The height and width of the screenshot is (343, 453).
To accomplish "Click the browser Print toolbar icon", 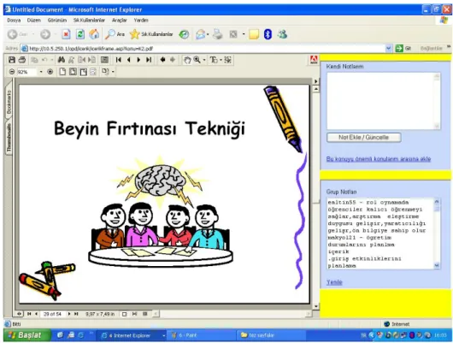I will tap(218, 34).
